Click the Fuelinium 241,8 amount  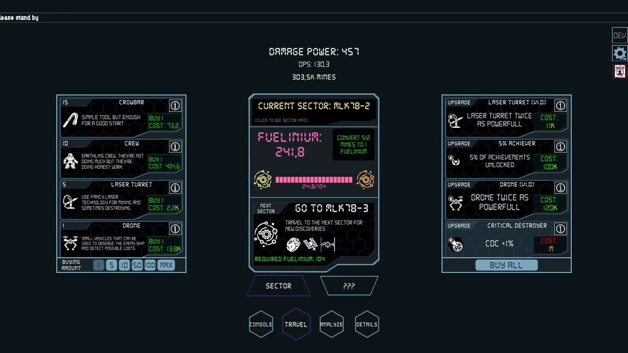tap(290, 152)
